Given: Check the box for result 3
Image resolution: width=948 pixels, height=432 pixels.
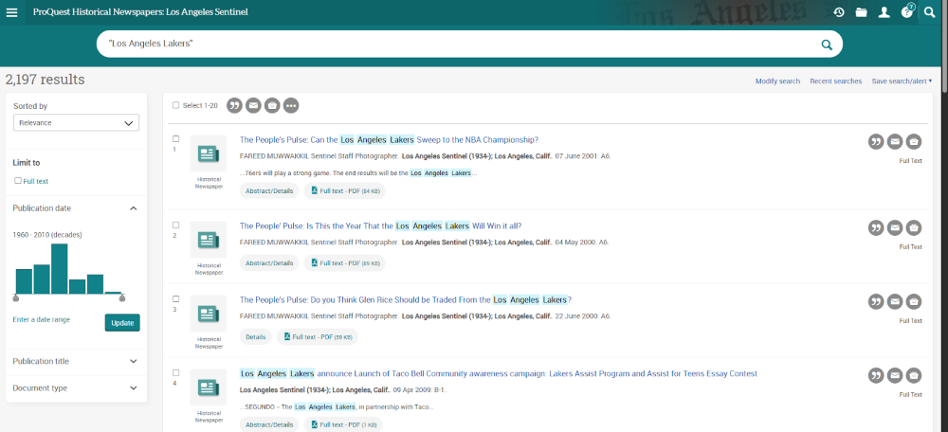Looking at the screenshot, I should (x=176, y=298).
